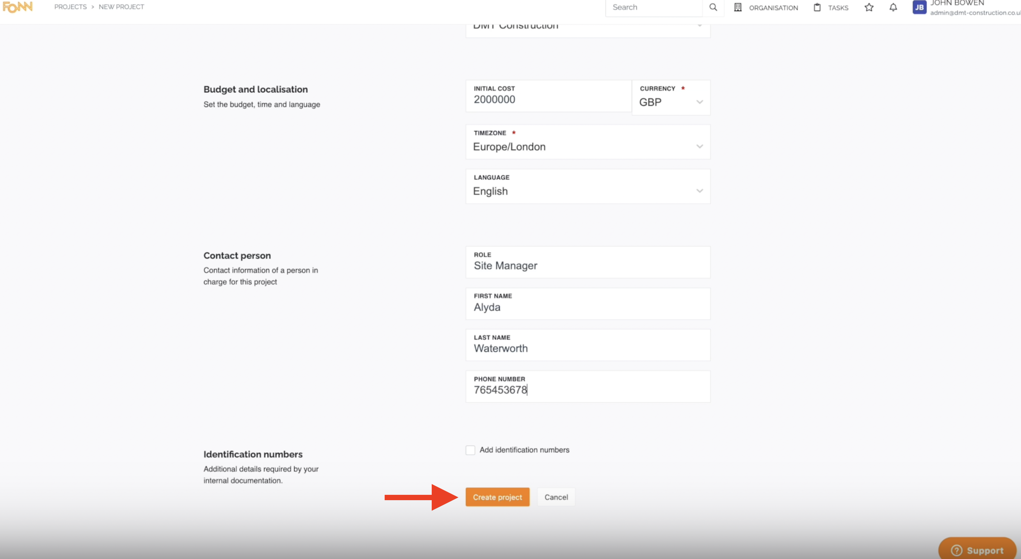
Task: Click Cancel button
Action: point(556,497)
